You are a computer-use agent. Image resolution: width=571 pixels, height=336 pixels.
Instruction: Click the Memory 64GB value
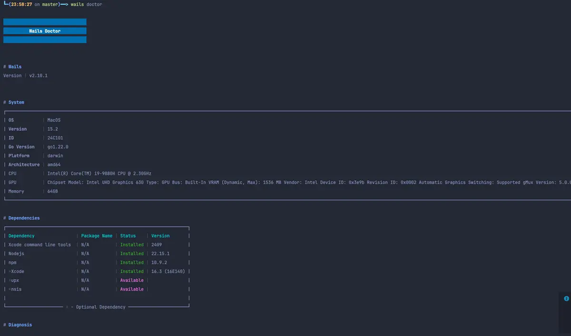[x=52, y=191]
